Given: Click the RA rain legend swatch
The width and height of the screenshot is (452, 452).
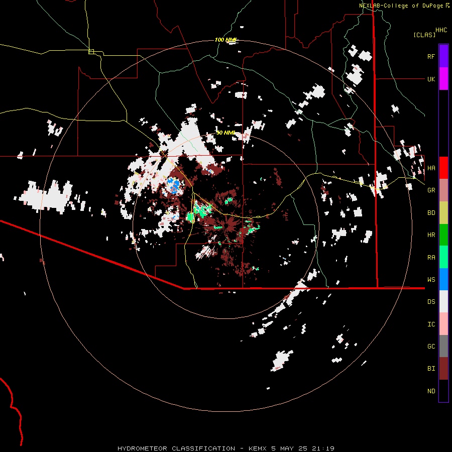Looking at the screenshot, I should [443, 257].
